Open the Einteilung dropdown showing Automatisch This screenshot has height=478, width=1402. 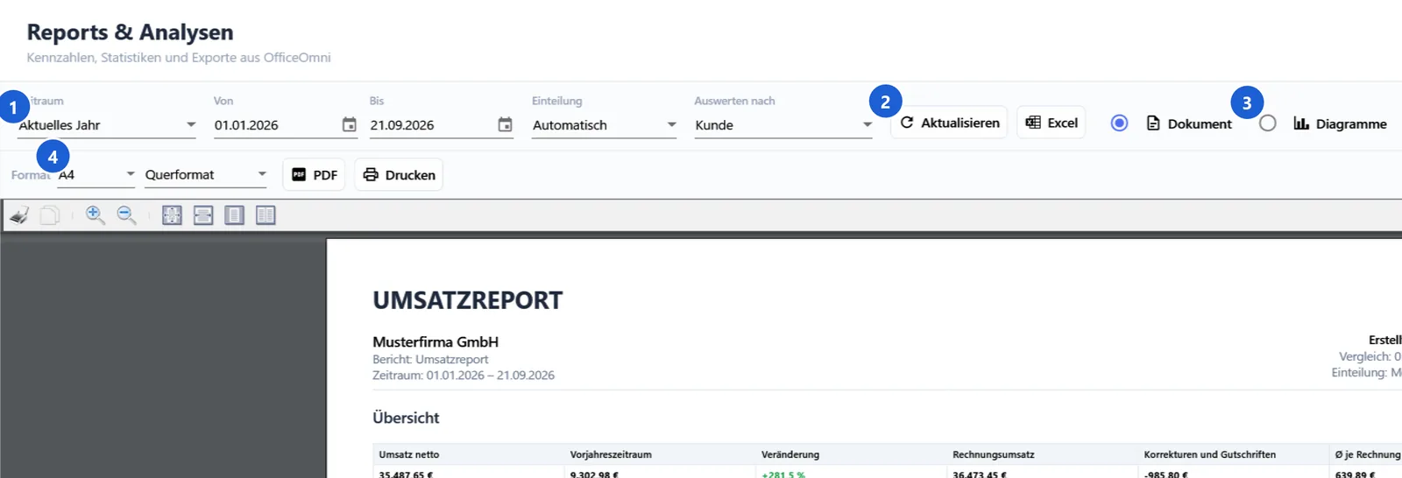(605, 125)
